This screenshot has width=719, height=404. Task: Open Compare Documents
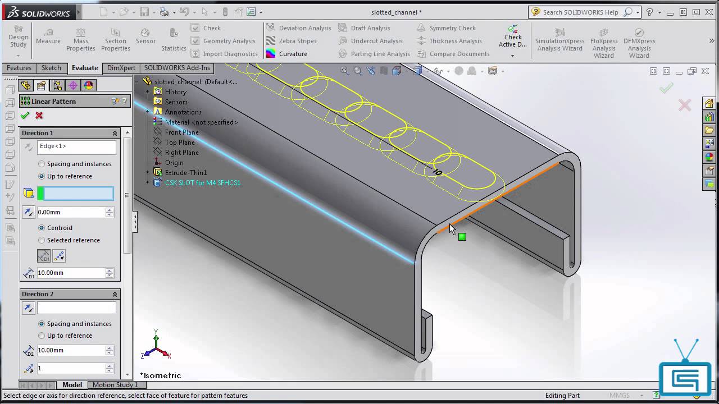click(x=453, y=54)
